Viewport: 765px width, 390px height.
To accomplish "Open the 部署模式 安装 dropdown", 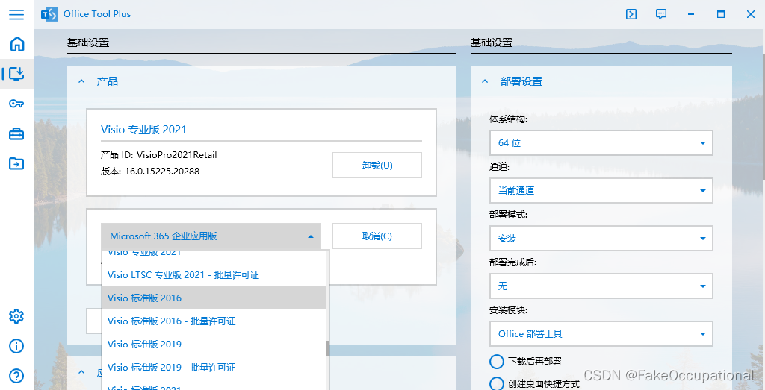I will 601,238.
